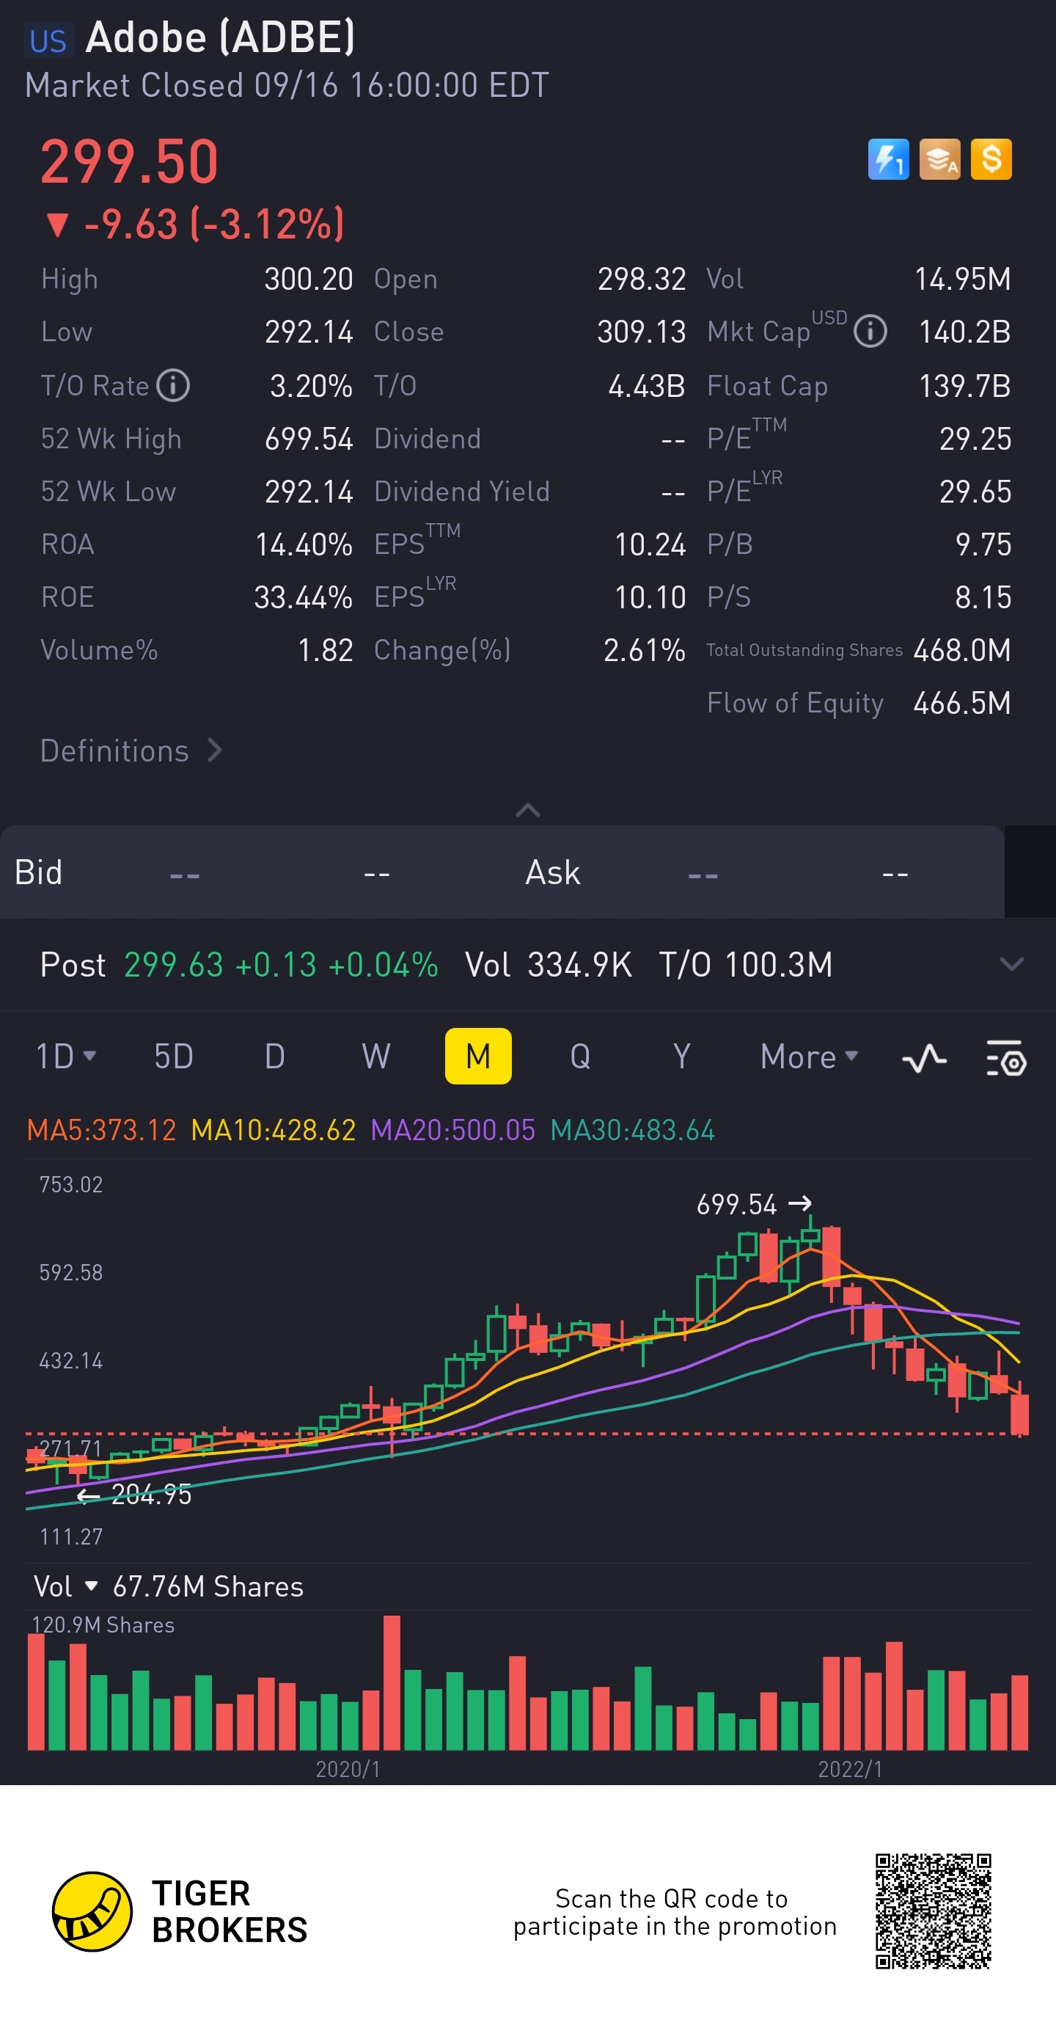
Task: Tap the Adobe (ADBE) stock title
Action: tap(220, 37)
